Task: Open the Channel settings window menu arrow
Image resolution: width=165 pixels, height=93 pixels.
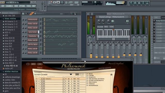Action: [97, 17]
